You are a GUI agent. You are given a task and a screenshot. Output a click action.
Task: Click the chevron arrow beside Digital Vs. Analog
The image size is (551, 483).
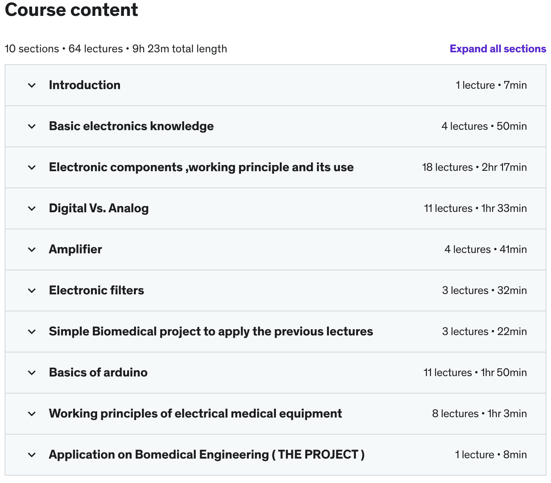(x=32, y=208)
